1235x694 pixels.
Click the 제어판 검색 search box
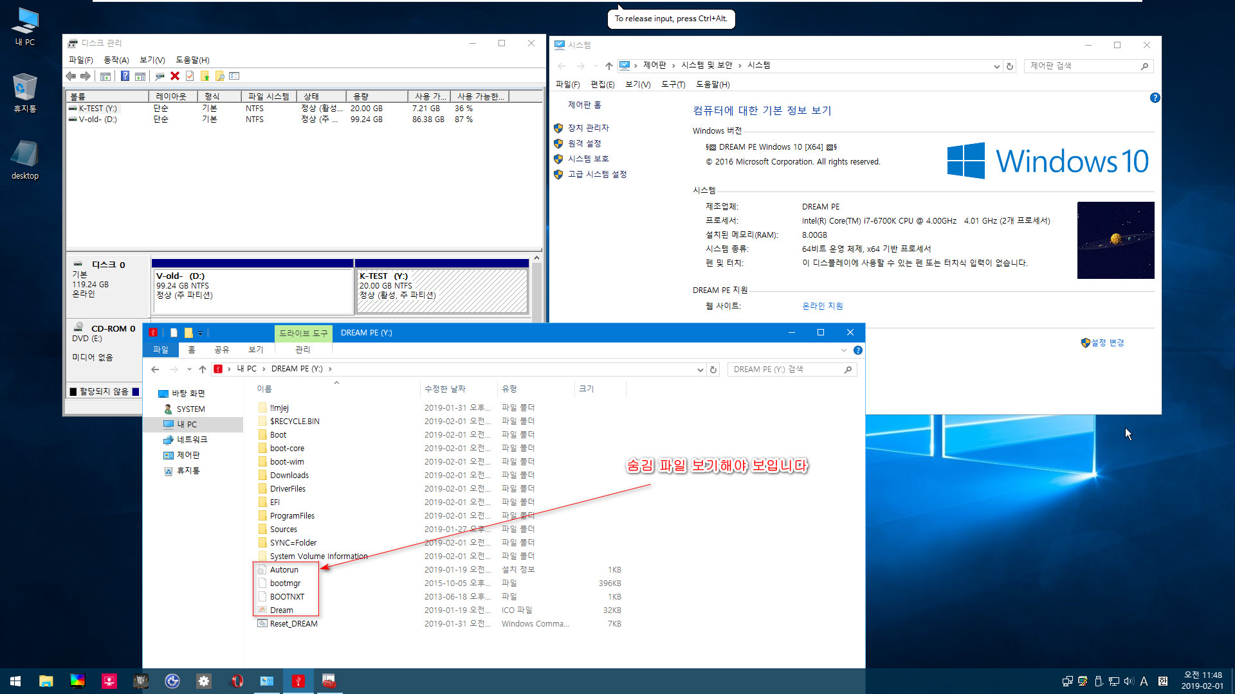coord(1088,66)
